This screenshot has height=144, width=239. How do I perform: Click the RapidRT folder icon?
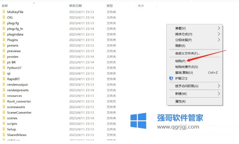click(x=4, y=79)
